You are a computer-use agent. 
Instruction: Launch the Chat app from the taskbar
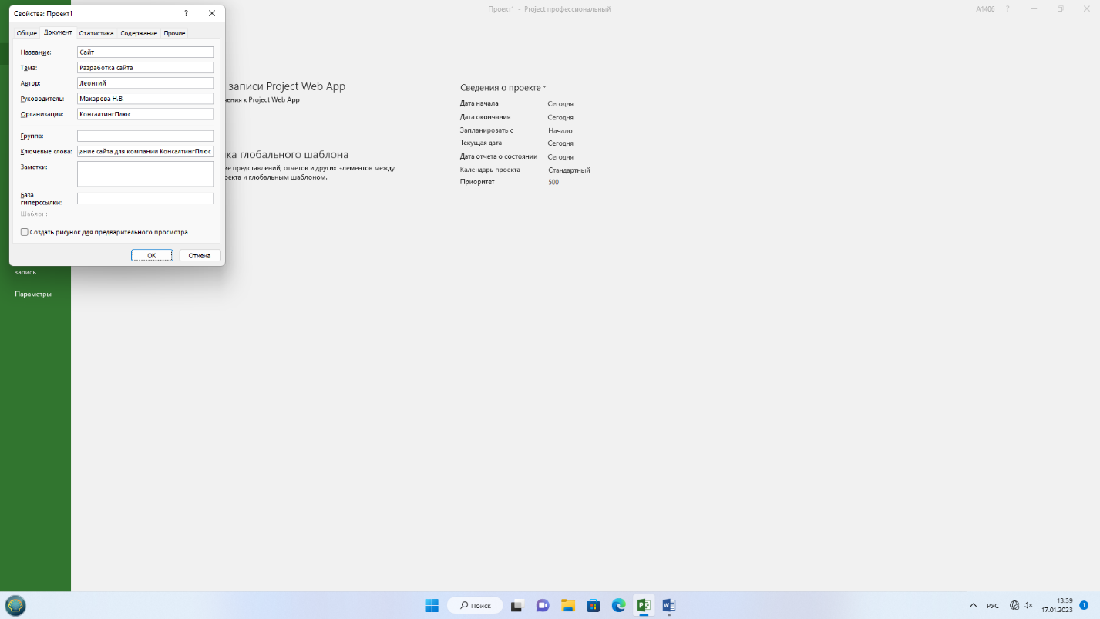[x=543, y=605]
